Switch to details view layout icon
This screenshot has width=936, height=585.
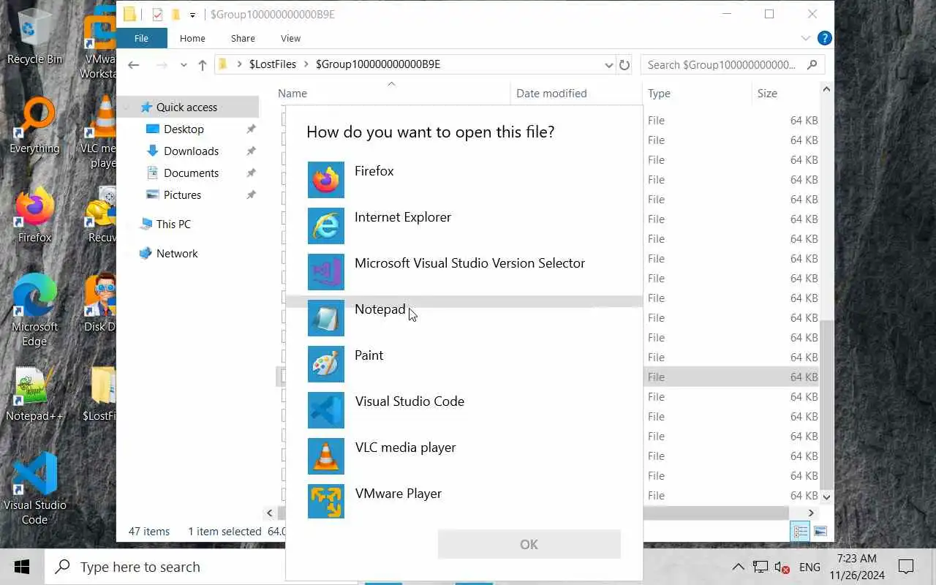click(801, 532)
